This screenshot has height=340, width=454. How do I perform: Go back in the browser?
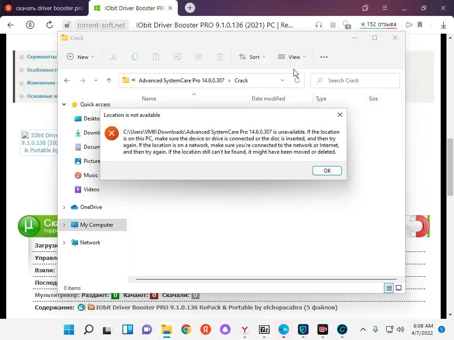(x=11, y=25)
